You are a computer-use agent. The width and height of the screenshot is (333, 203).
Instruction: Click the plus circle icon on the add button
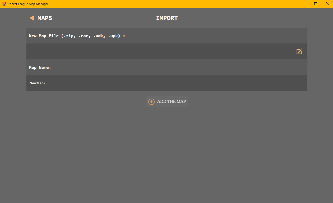(151, 101)
